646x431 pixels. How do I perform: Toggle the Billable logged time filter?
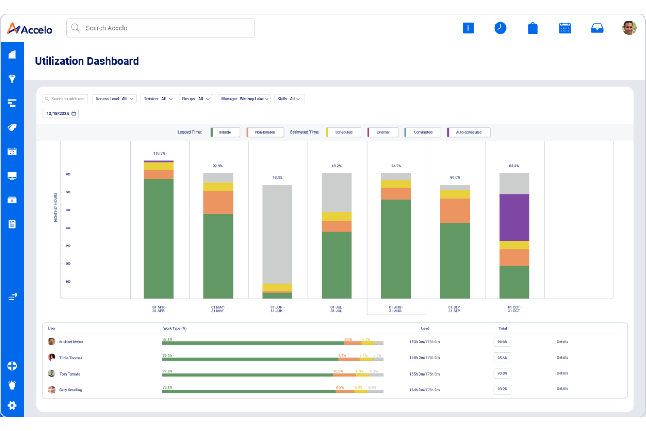coord(225,132)
